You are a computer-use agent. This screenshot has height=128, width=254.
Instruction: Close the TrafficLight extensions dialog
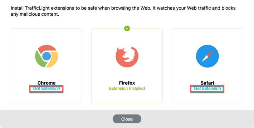[x=127, y=119]
